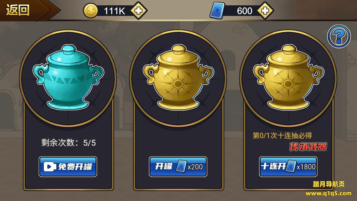The image size is (357, 201).
Task: Click the blue card ticket icon
Action: [217, 11]
